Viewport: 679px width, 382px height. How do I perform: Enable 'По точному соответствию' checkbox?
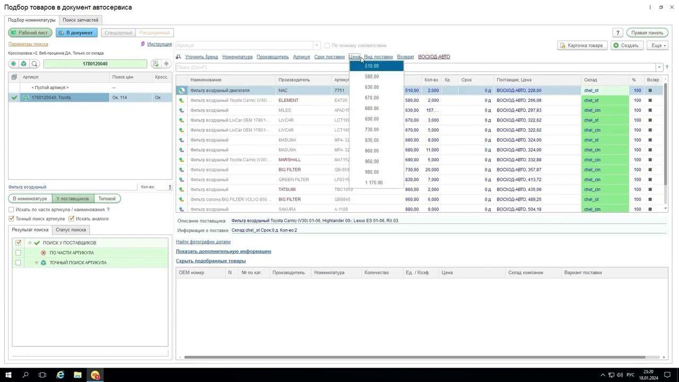coord(327,46)
